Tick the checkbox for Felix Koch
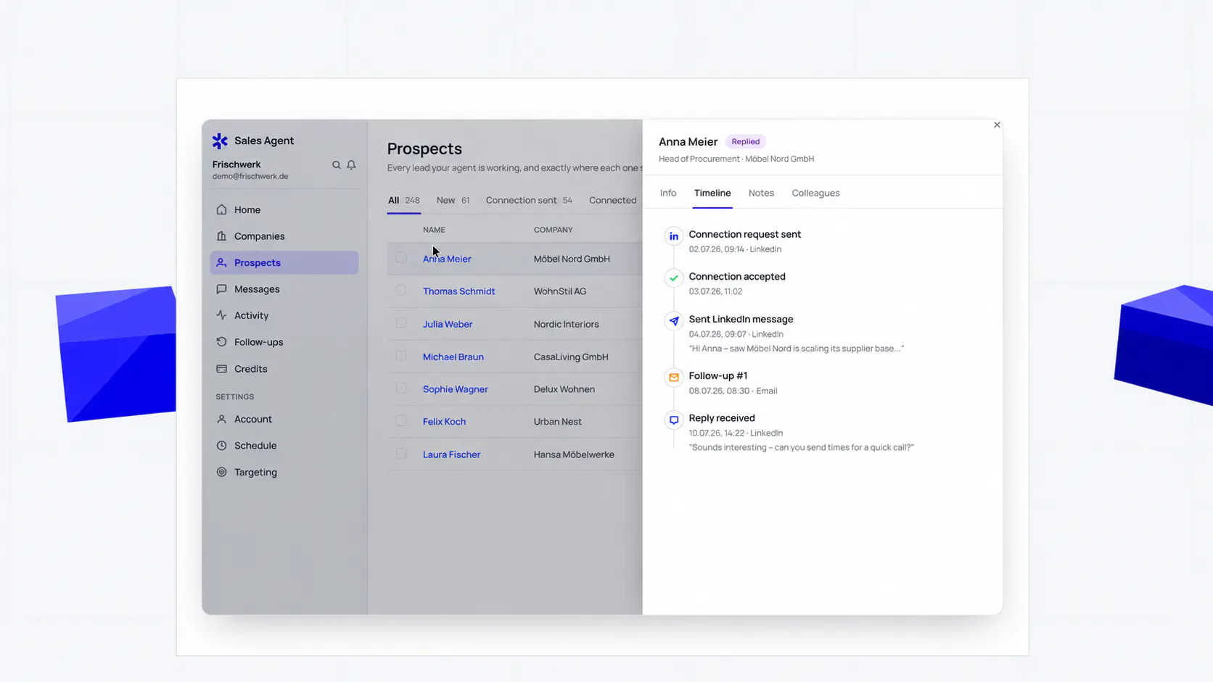This screenshot has width=1213, height=682. click(401, 420)
